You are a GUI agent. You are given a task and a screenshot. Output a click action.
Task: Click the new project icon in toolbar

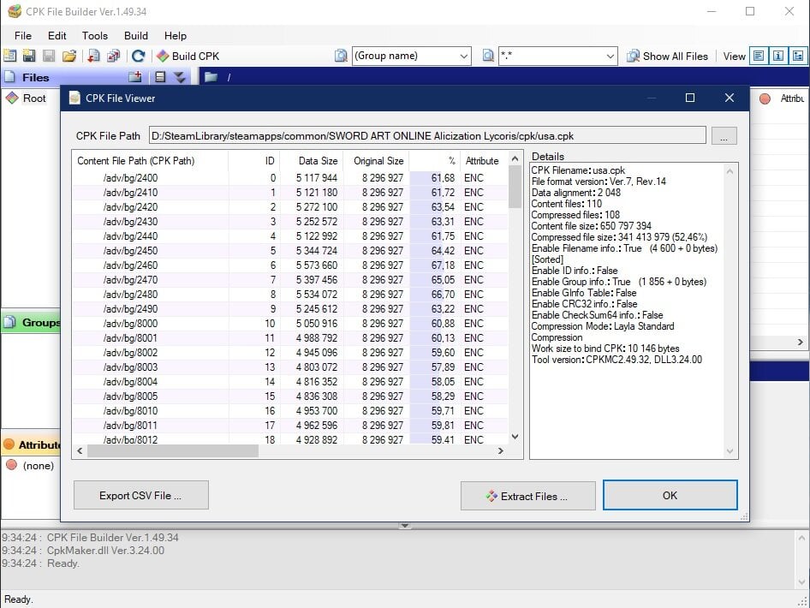tap(9, 56)
